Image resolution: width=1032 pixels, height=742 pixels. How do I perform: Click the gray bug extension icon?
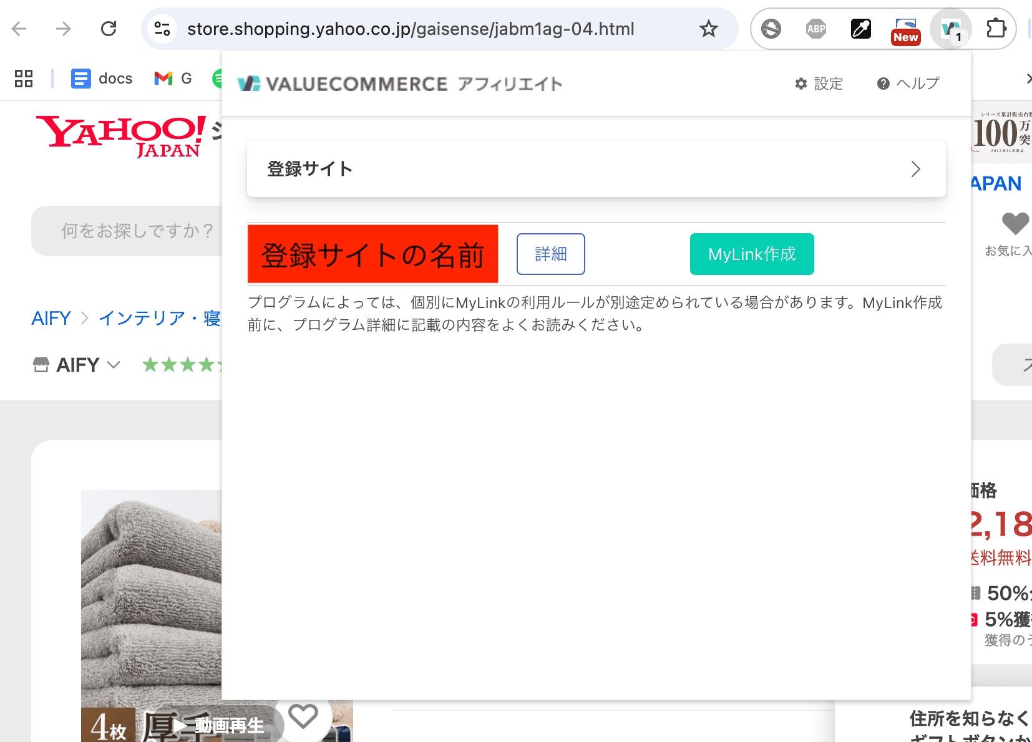(x=771, y=28)
